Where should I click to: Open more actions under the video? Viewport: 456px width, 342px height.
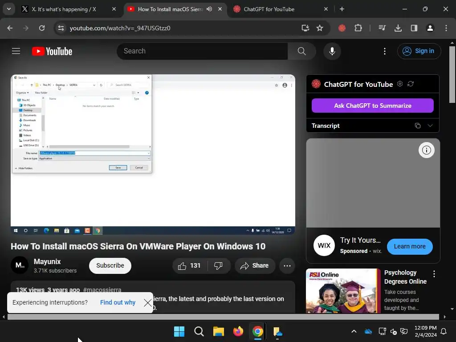[x=287, y=265]
